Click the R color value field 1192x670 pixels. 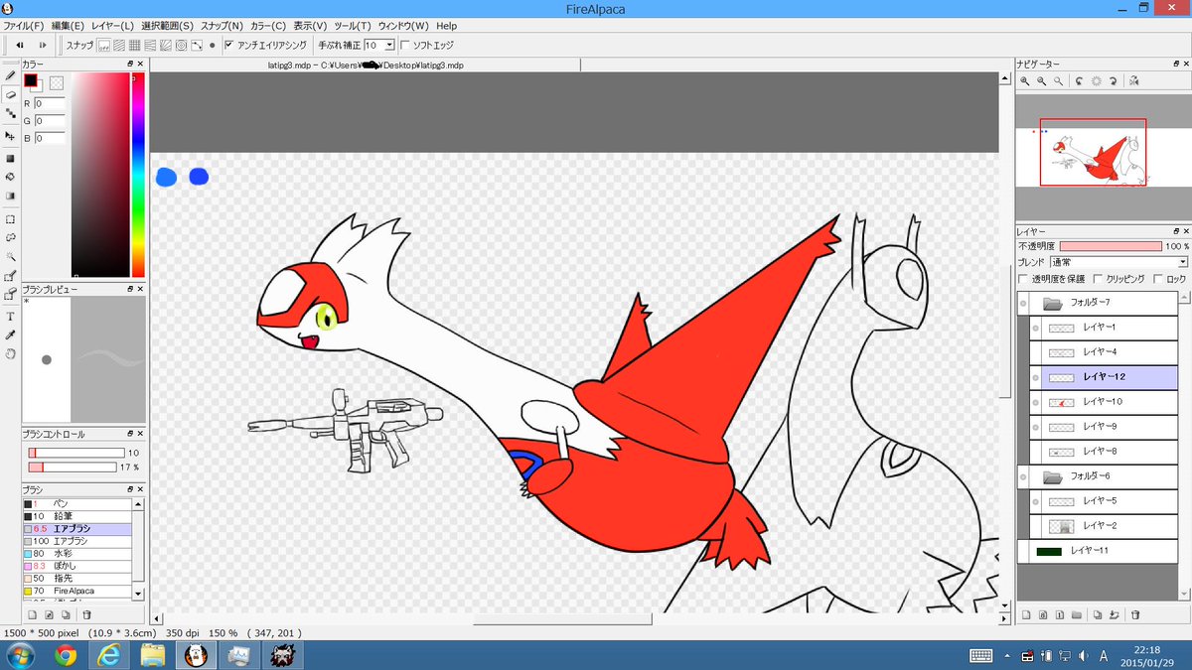(x=50, y=103)
